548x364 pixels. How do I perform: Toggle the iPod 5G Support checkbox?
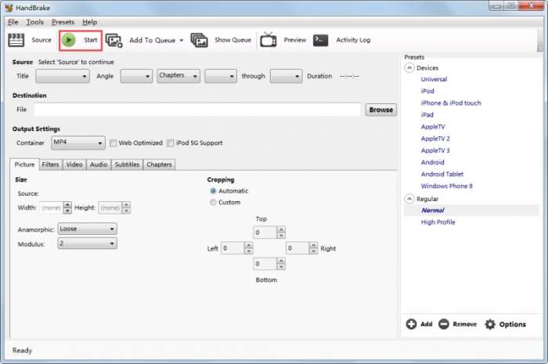170,143
